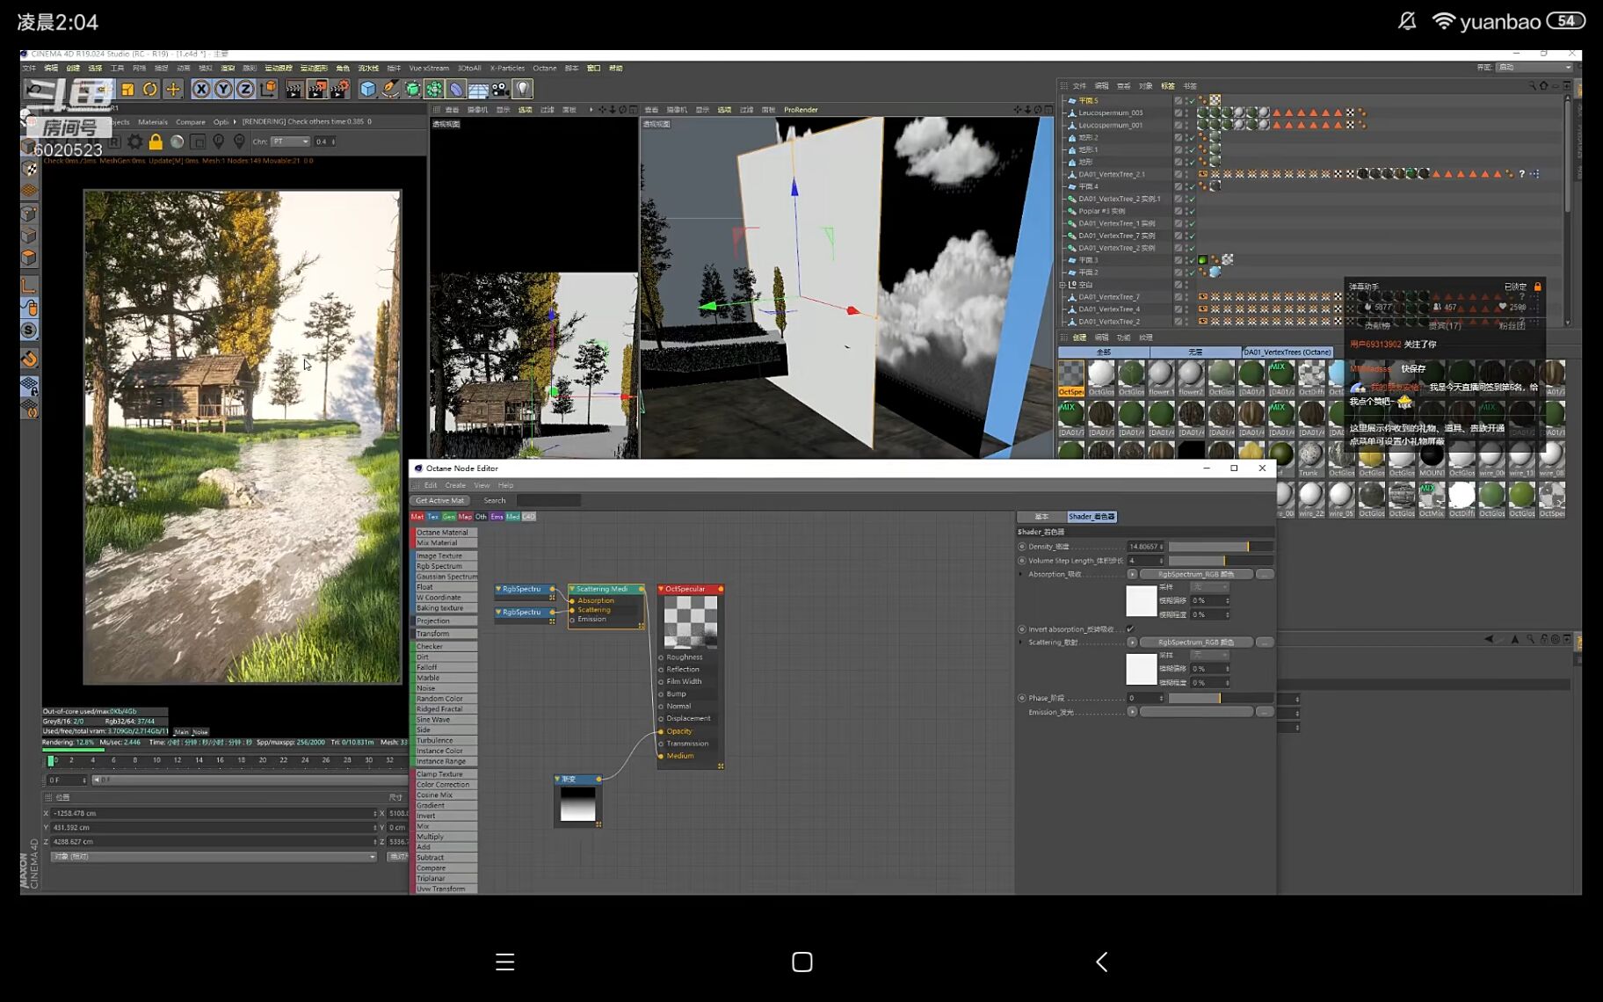The width and height of the screenshot is (1603, 1002).
Task: Open coordinate mode 对象 (相对) dropdown
Action: pos(214,857)
